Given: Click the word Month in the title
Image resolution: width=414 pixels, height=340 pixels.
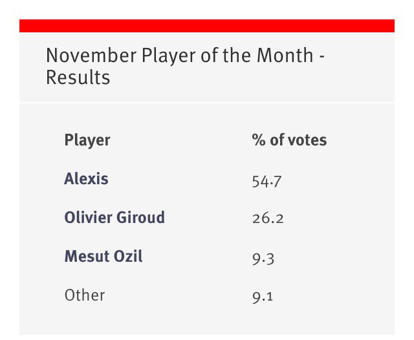Looking at the screenshot, I should (285, 56).
